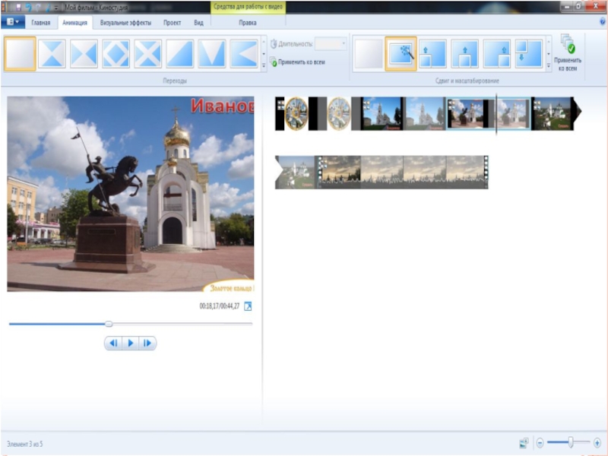608x456 pixels.
Task: Expand the transitions gallery dropdown
Action: click(x=264, y=66)
